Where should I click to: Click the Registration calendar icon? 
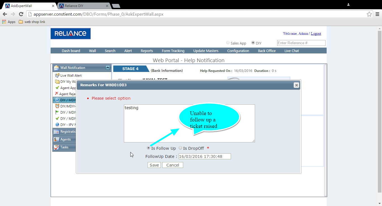tap(56, 132)
